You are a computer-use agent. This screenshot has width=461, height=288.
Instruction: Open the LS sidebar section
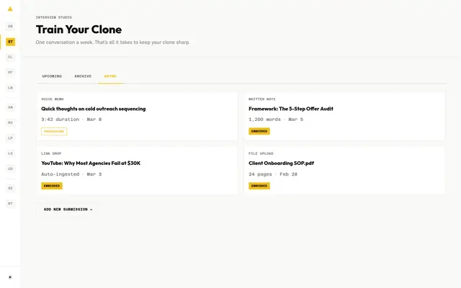[x=10, y=153]
